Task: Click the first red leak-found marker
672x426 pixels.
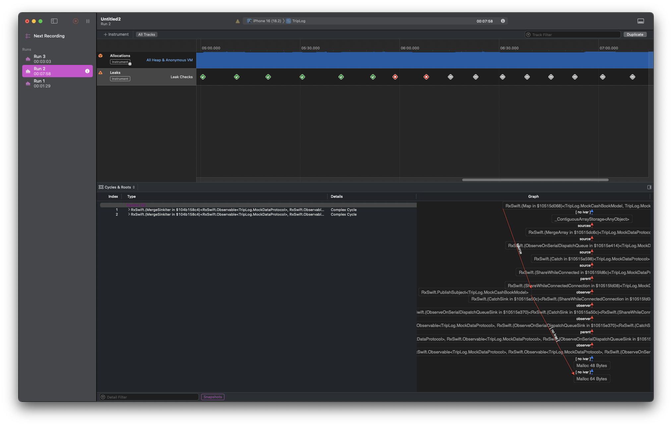Action: (x=395, y=77)
